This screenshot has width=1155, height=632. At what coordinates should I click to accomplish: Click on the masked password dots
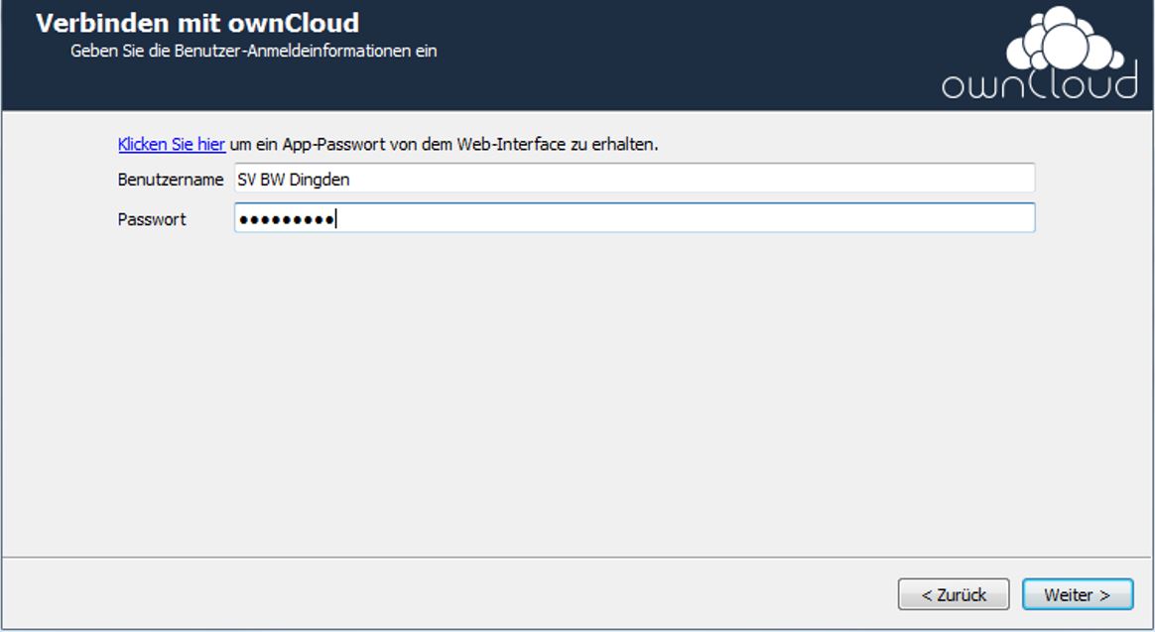coord(286,219)
